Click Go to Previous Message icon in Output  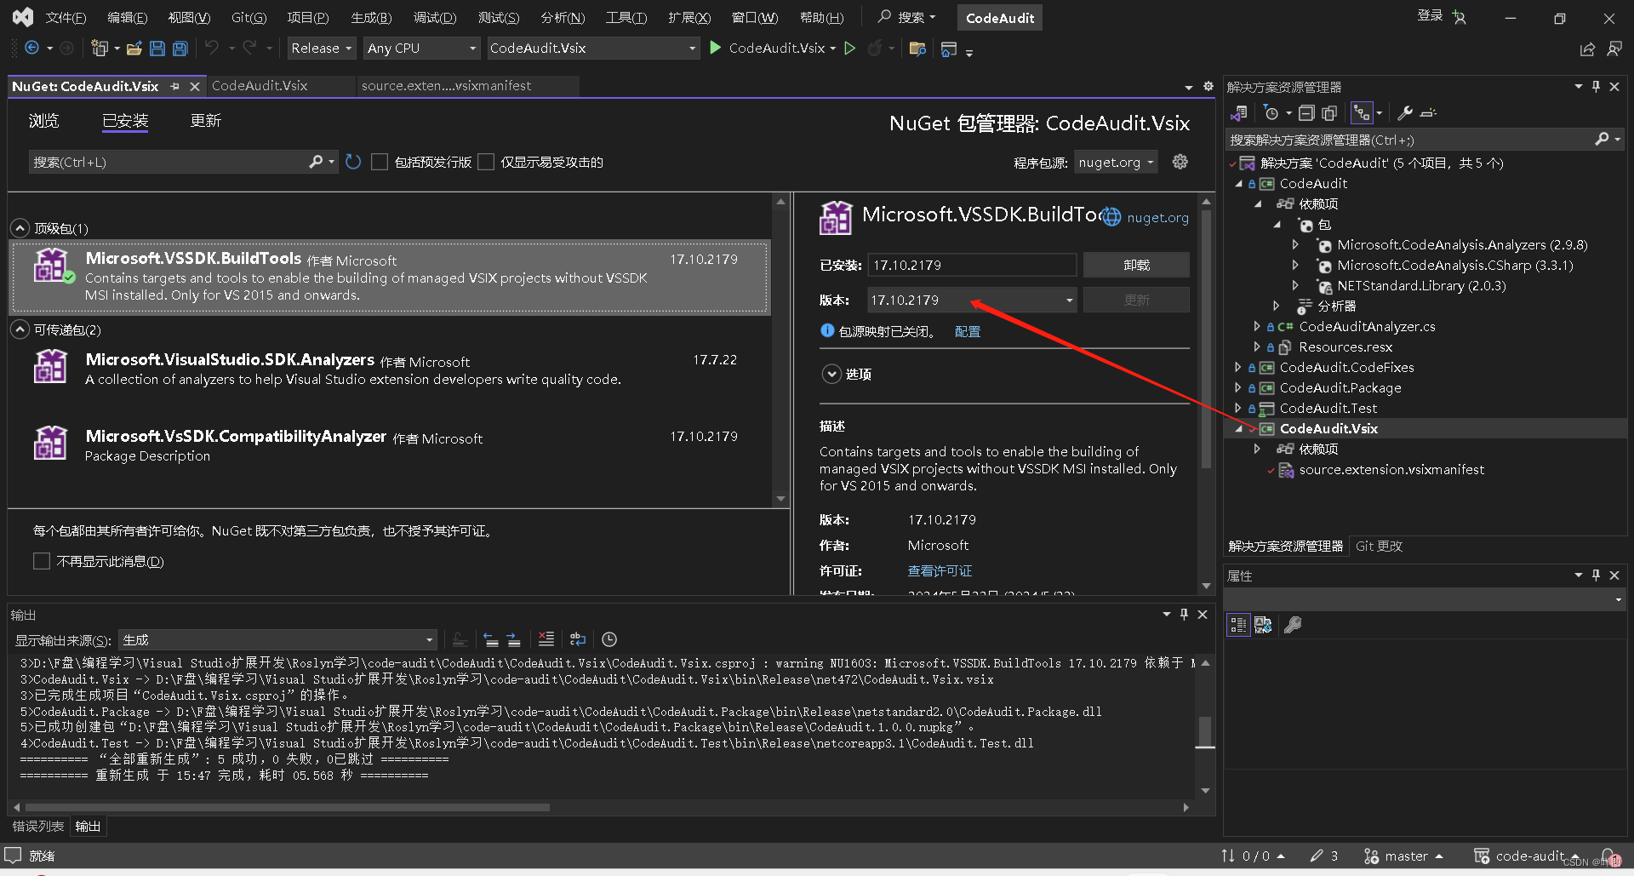[x=491, y=639]
